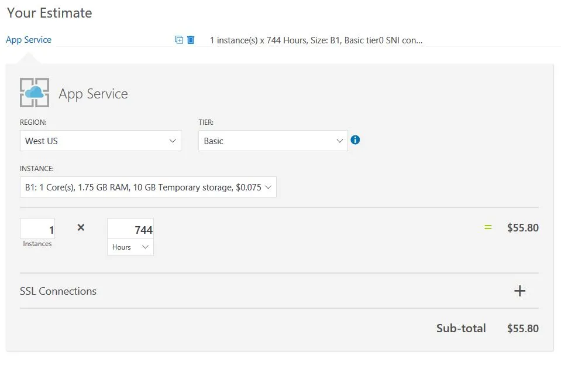This screenshot has height=375, width=561.
Task: Click the TIER: field label
Action: click(x=206, y=122)
